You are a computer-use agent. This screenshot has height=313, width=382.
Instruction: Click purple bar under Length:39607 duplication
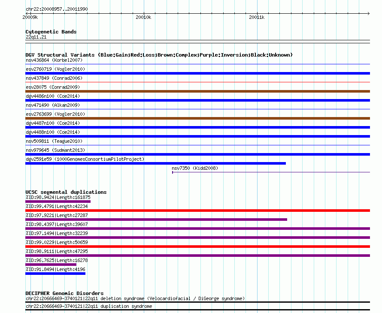click(197, 229)
